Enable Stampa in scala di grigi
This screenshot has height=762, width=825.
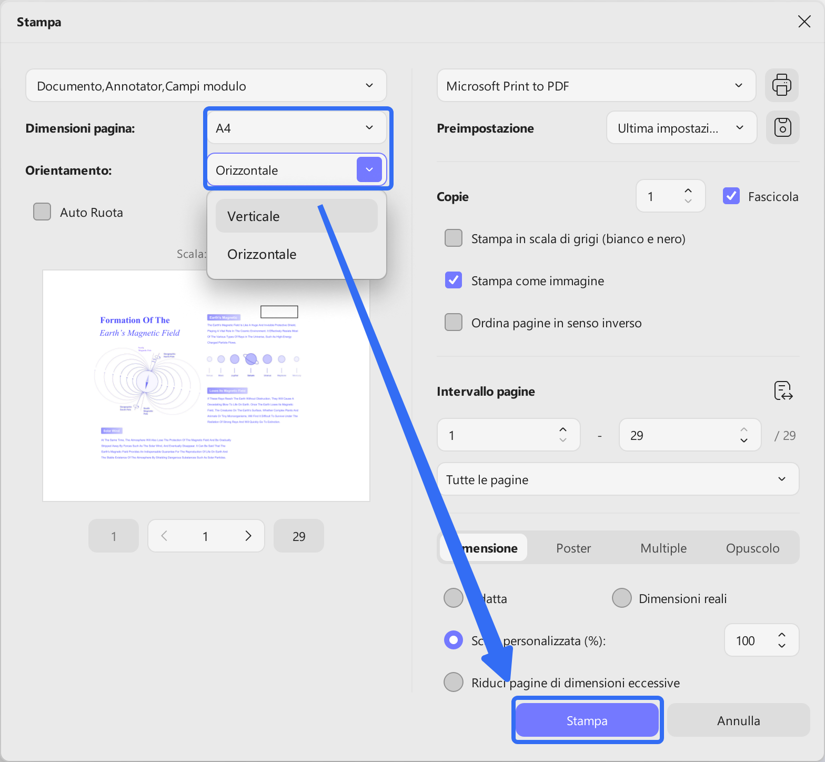pos(454,238)
